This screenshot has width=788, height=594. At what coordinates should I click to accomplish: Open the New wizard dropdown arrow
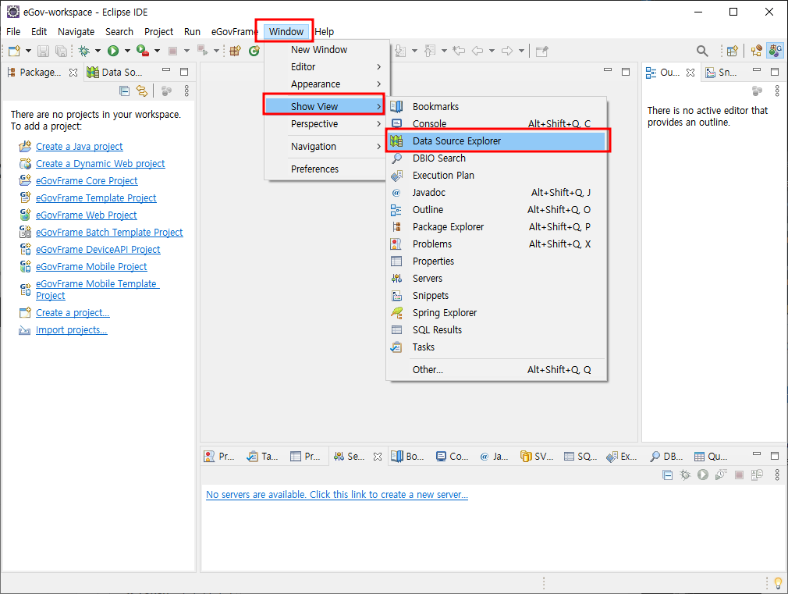coord(28,51)
